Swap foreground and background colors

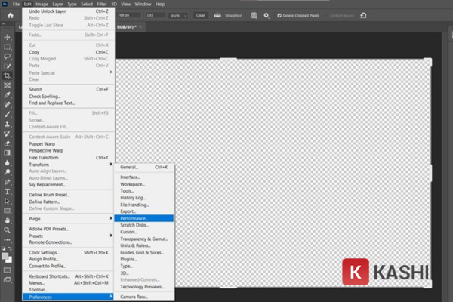(x=10, y=248)
